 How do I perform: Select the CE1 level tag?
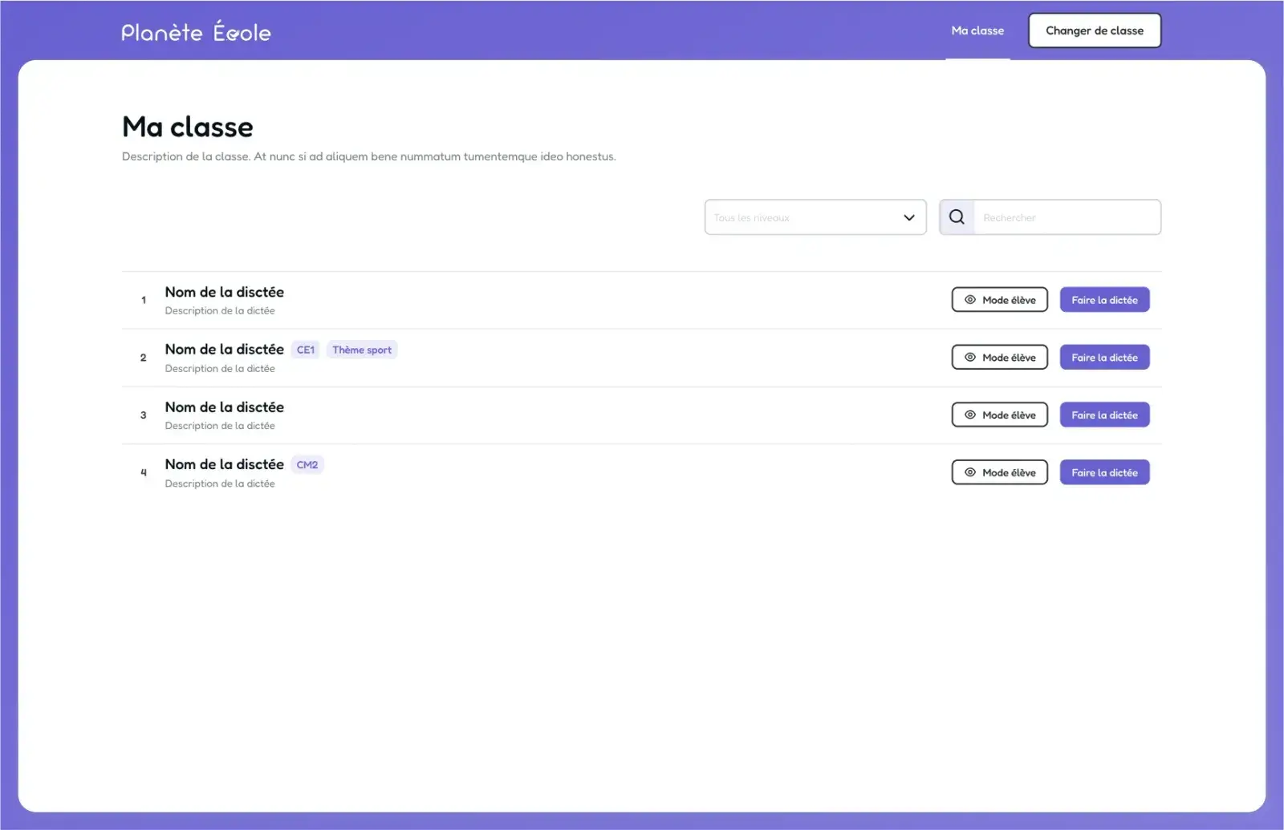coord(306,350)
